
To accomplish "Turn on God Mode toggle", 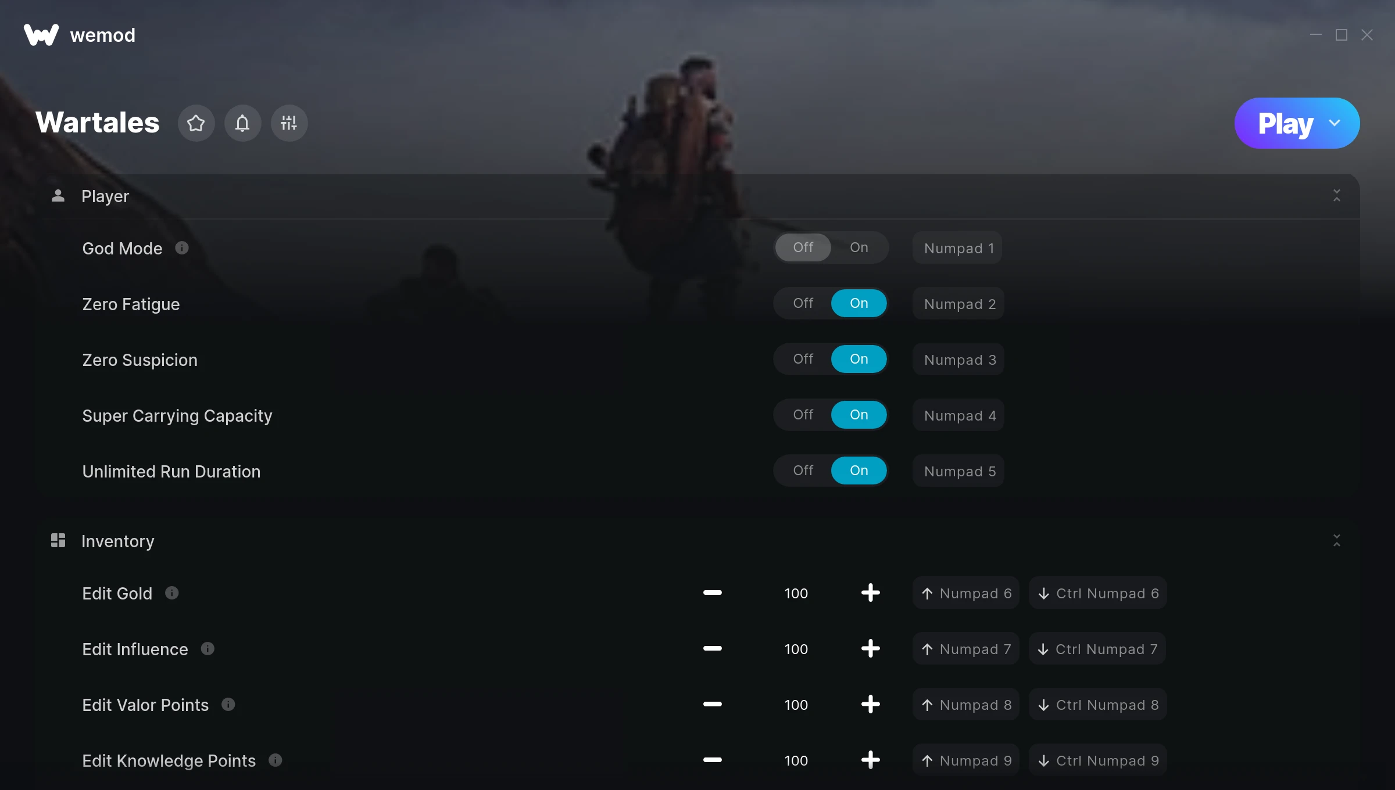I will 859,247.
